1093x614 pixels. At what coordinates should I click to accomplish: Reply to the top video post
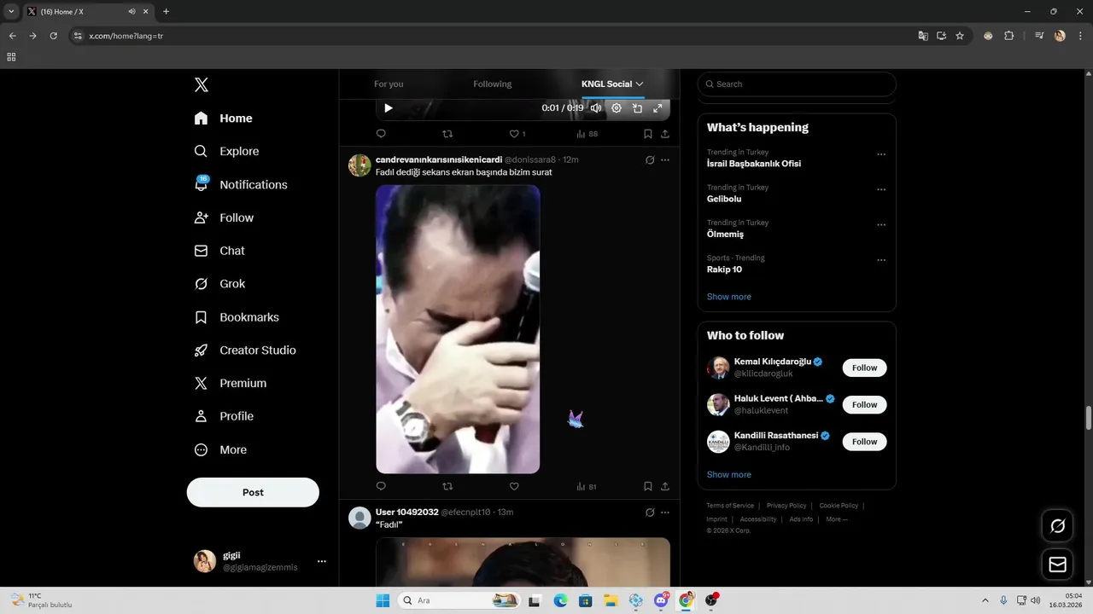(x=381, y=134)
